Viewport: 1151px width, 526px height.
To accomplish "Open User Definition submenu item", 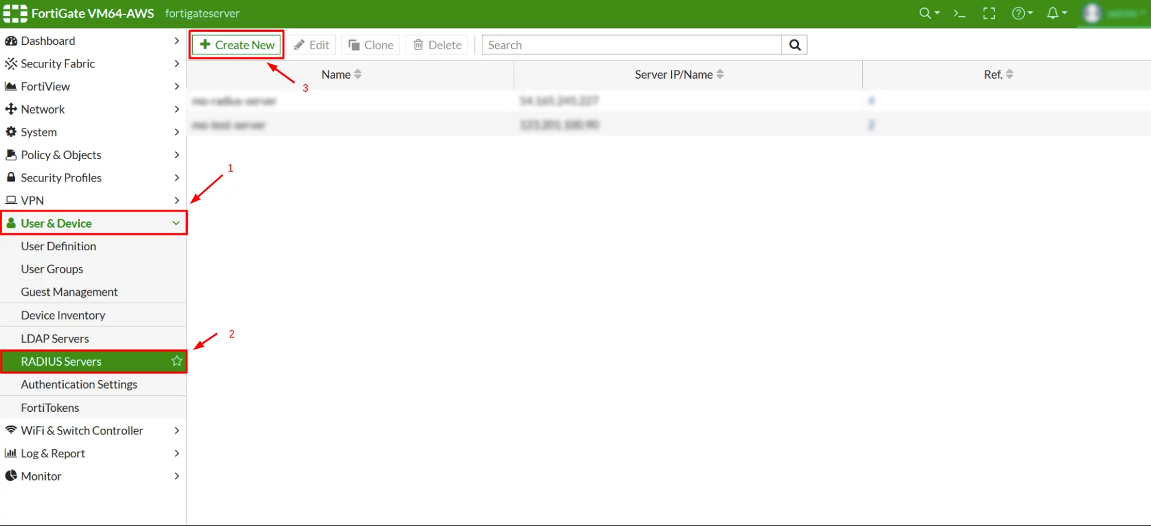I will tap(93, 246).
